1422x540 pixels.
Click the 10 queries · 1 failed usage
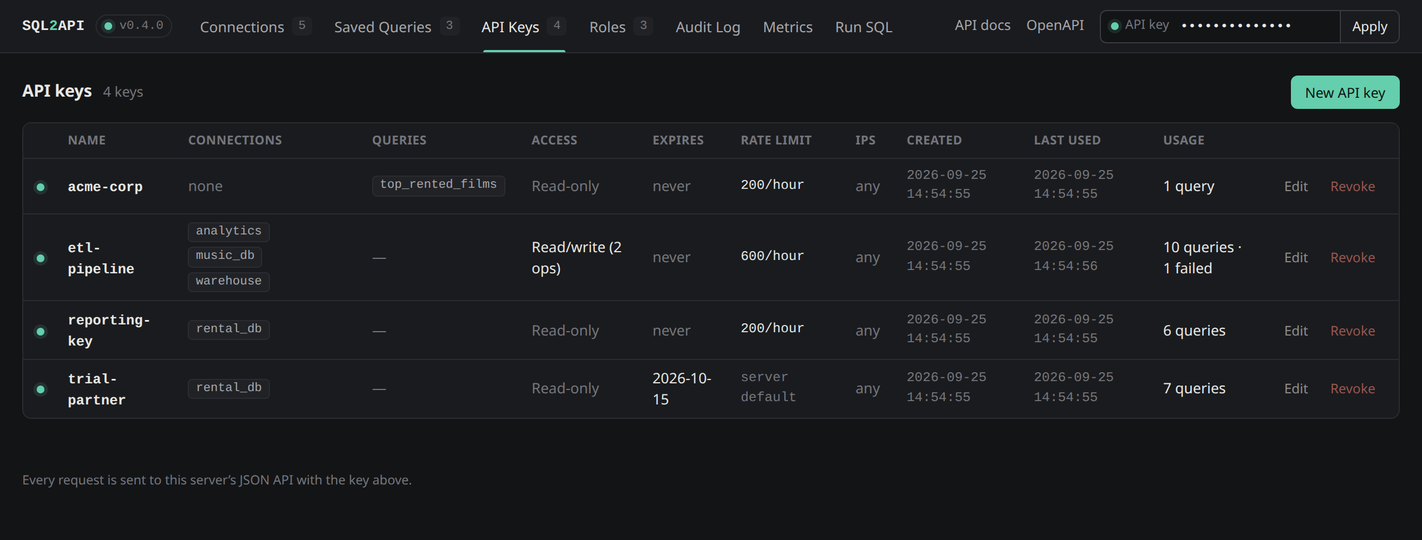pyautogui.click(x=1203, y=258)
